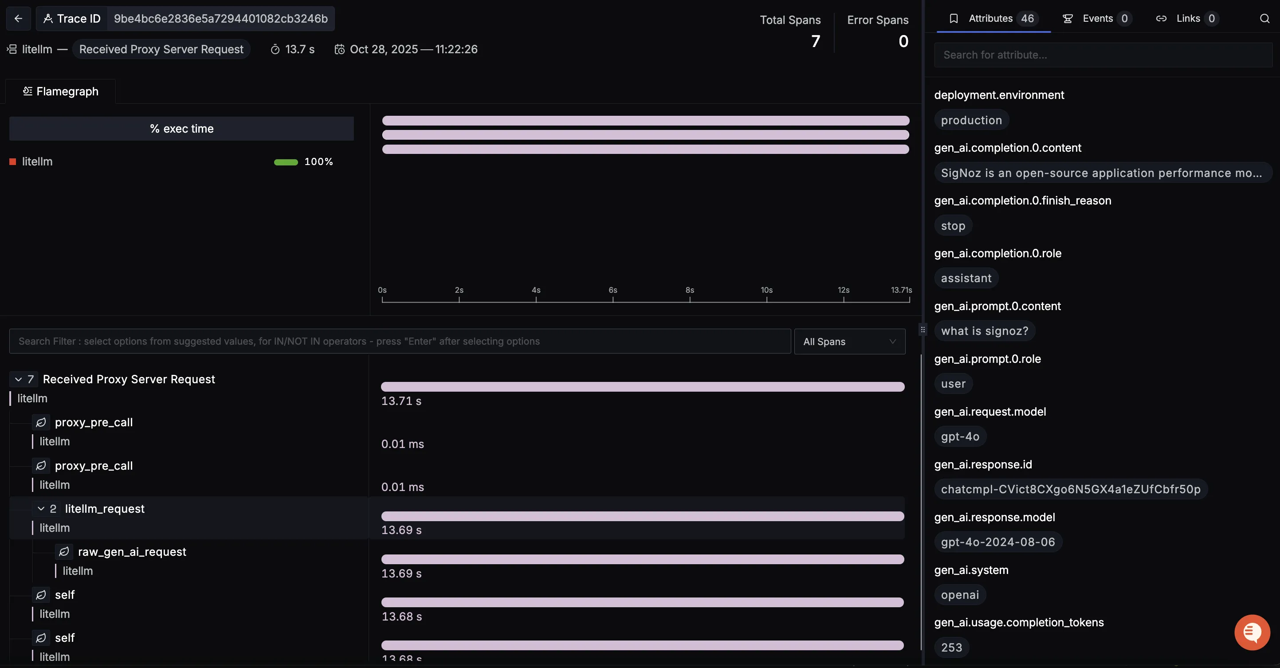Click the stopwatch icon beside the 13.7 s duration
The image size is (1280, 668).
point(276,49)
